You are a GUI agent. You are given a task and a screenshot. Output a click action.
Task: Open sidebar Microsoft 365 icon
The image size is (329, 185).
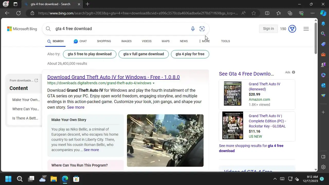(323, 75)
